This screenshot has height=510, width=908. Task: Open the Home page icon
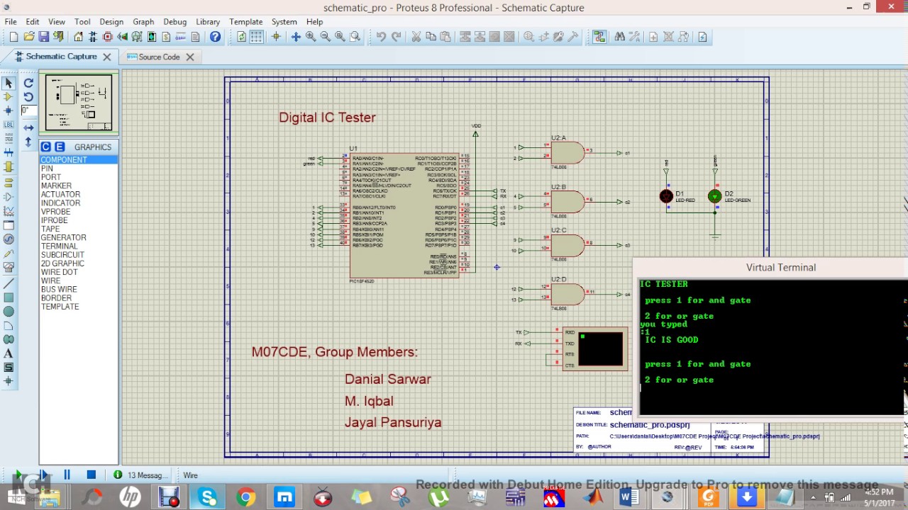click(78, 37)
